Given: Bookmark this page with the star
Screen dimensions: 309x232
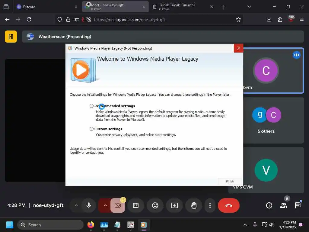Looking at the screenshot, I should point(238,19).
